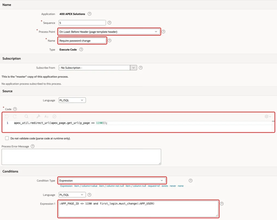Click none quick link

(x=180, y=186)
